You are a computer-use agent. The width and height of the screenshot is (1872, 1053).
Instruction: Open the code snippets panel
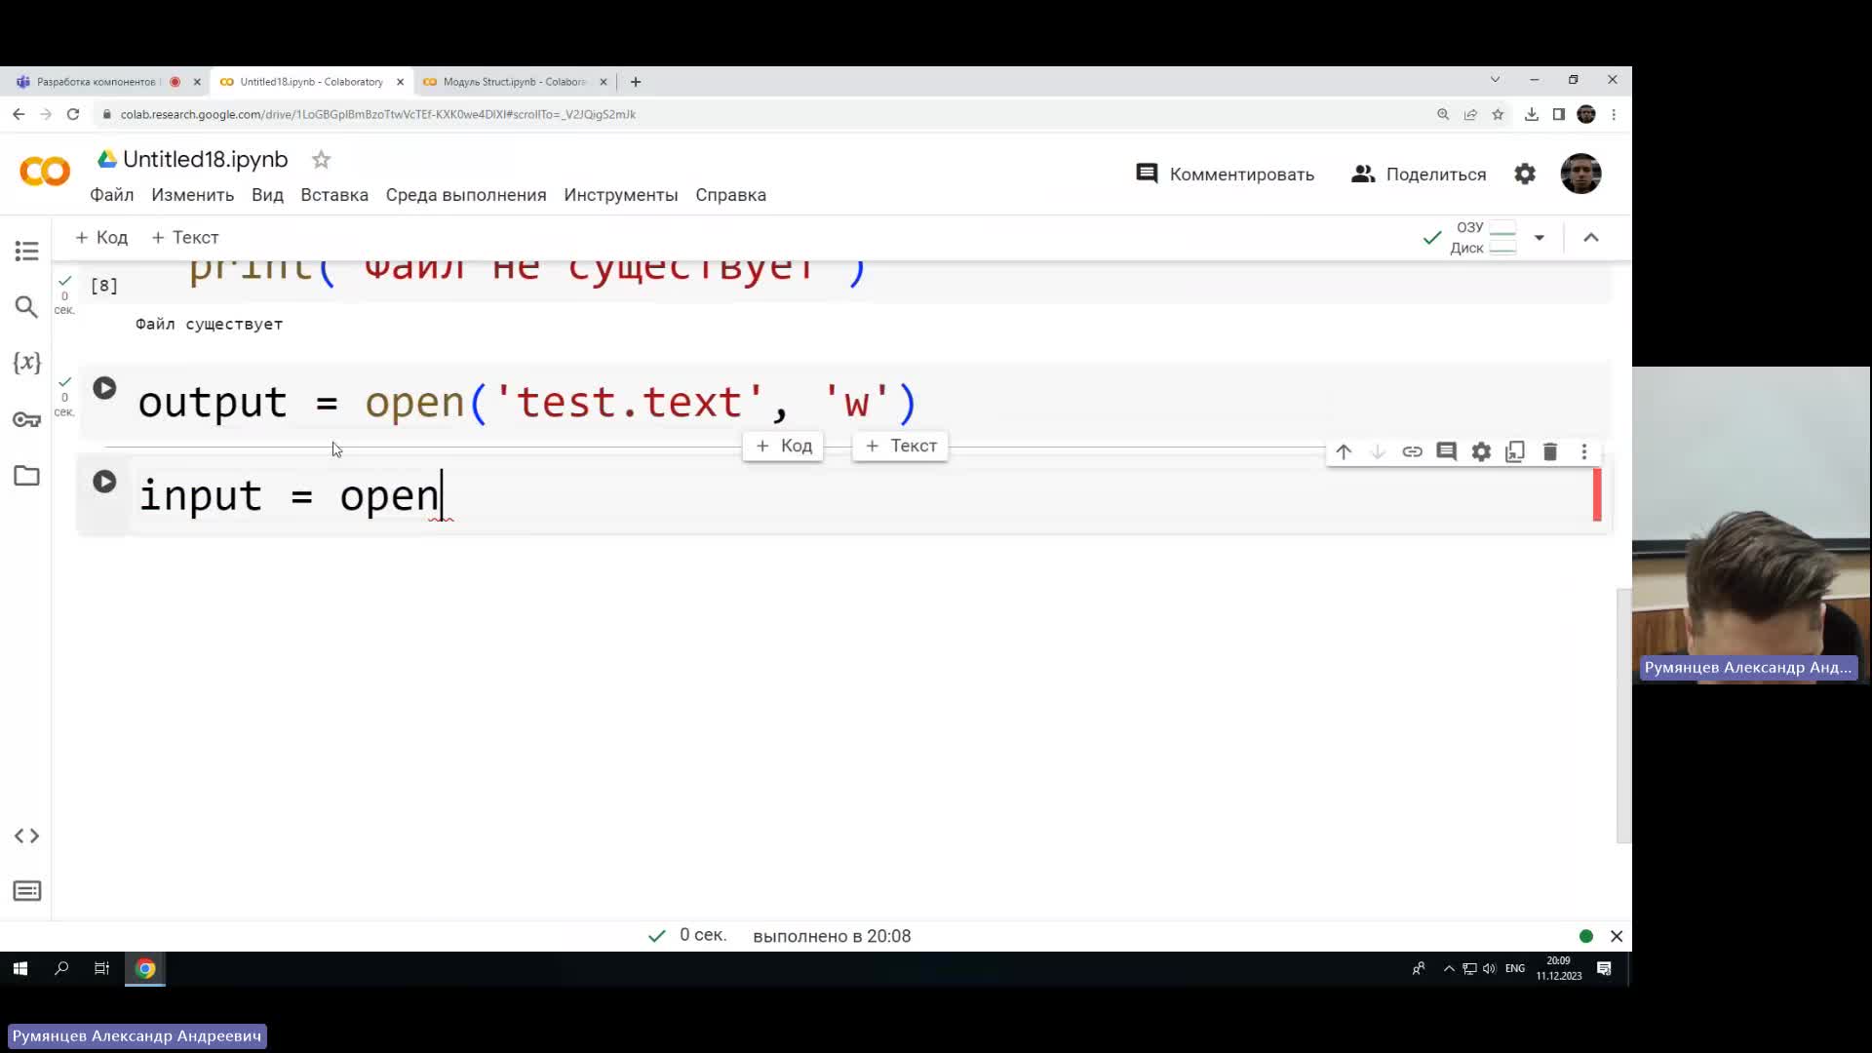tap(26, 836)
